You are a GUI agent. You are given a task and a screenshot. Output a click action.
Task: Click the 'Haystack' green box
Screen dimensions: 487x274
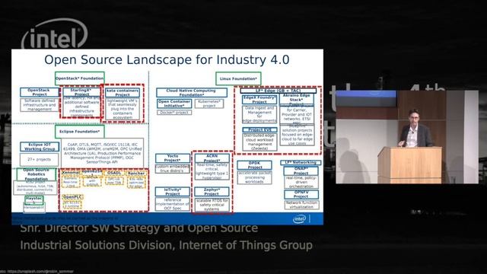pos(33,199)
